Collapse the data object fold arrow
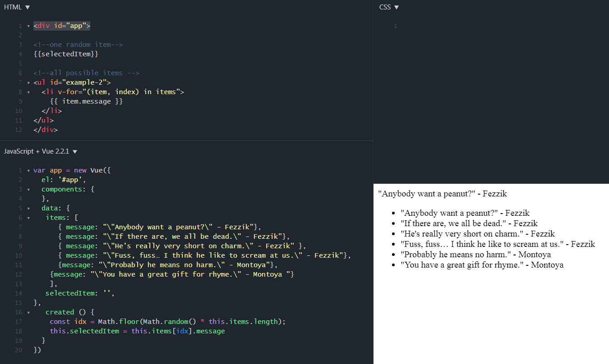This screenshot has height=364, width=609. [x=28, y=208]
